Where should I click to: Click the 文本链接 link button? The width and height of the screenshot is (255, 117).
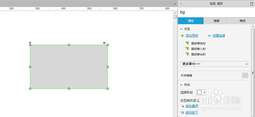(245, 75)
